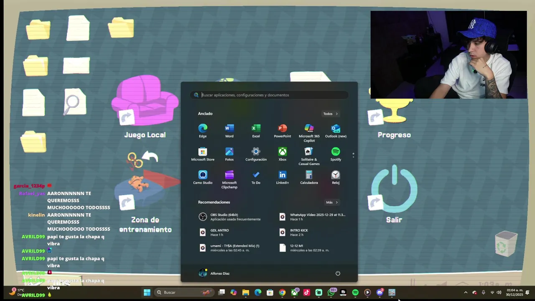Open Spotify from the taskbar
Image resolution: width=535 pixels, height=301 pixels.
[355, 293]
